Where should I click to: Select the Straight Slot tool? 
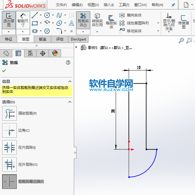(x=35, y=31)
